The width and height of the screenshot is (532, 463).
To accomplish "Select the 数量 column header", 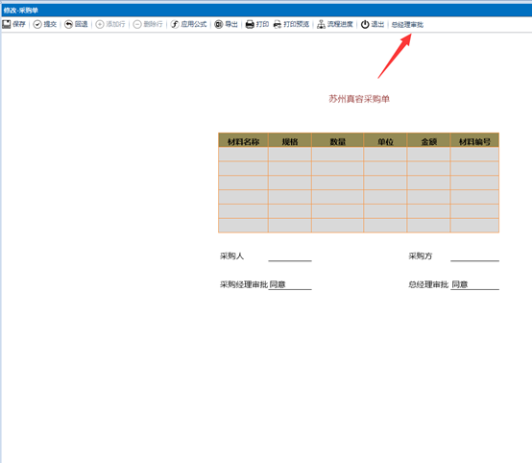I will click(338, 141).
